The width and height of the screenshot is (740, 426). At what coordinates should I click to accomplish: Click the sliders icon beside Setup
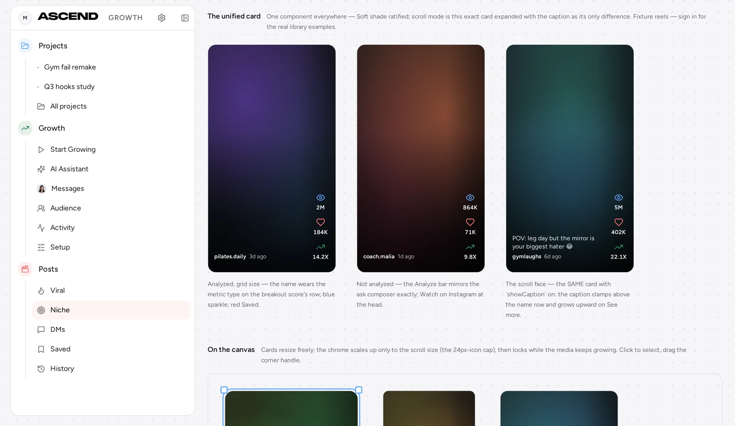[41, 247]
